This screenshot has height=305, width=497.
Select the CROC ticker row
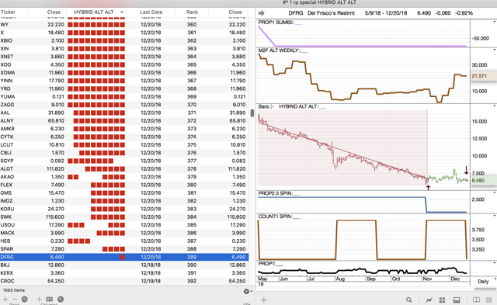(124, 281)
